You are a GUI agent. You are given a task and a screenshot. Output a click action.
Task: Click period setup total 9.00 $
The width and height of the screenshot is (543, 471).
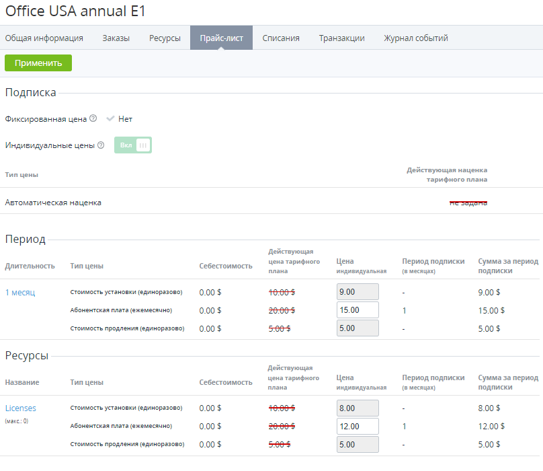coord(489,293)
